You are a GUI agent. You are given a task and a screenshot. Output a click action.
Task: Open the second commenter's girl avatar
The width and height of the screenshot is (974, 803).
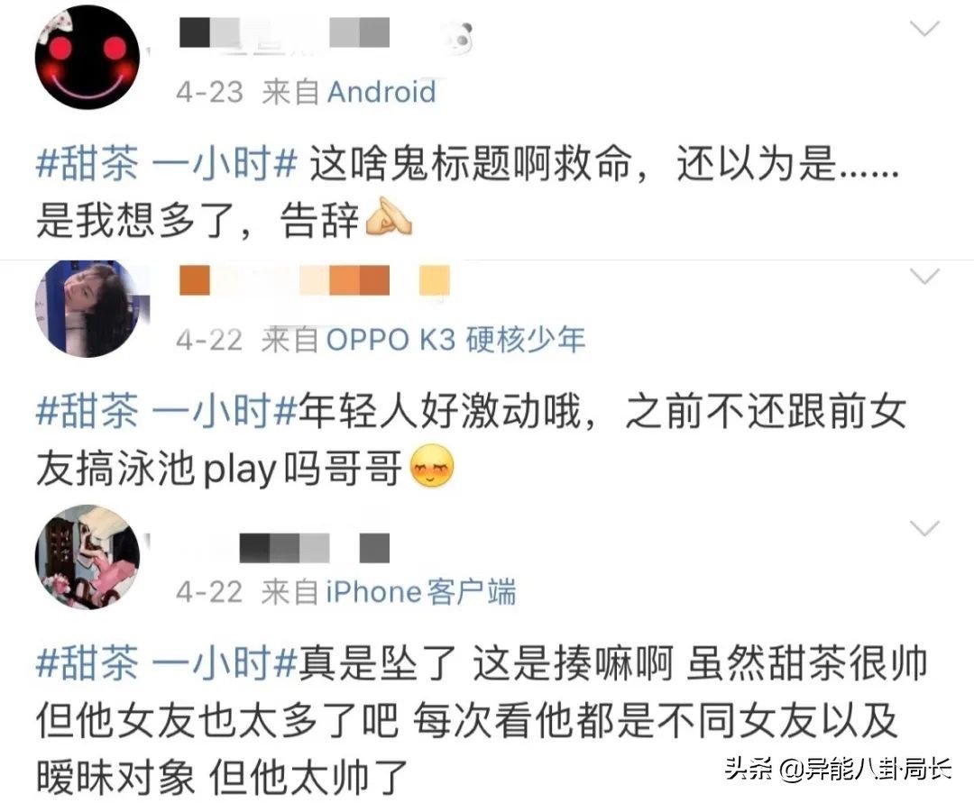pos(87,308)
